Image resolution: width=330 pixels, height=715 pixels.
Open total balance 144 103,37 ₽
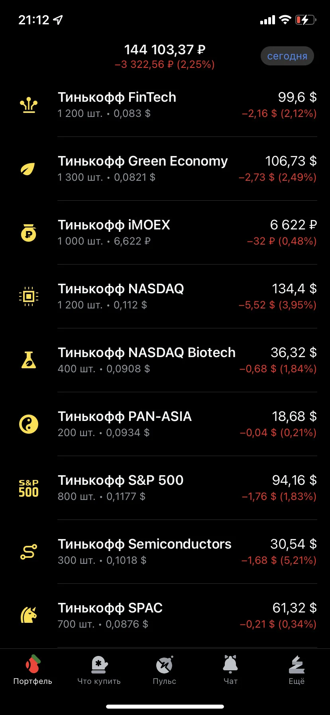(165, 50)
